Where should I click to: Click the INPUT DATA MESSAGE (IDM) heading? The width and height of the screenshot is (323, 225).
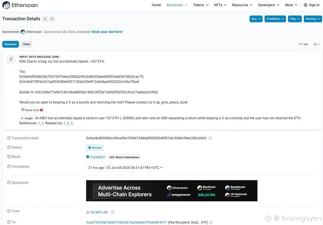[39, 57]
